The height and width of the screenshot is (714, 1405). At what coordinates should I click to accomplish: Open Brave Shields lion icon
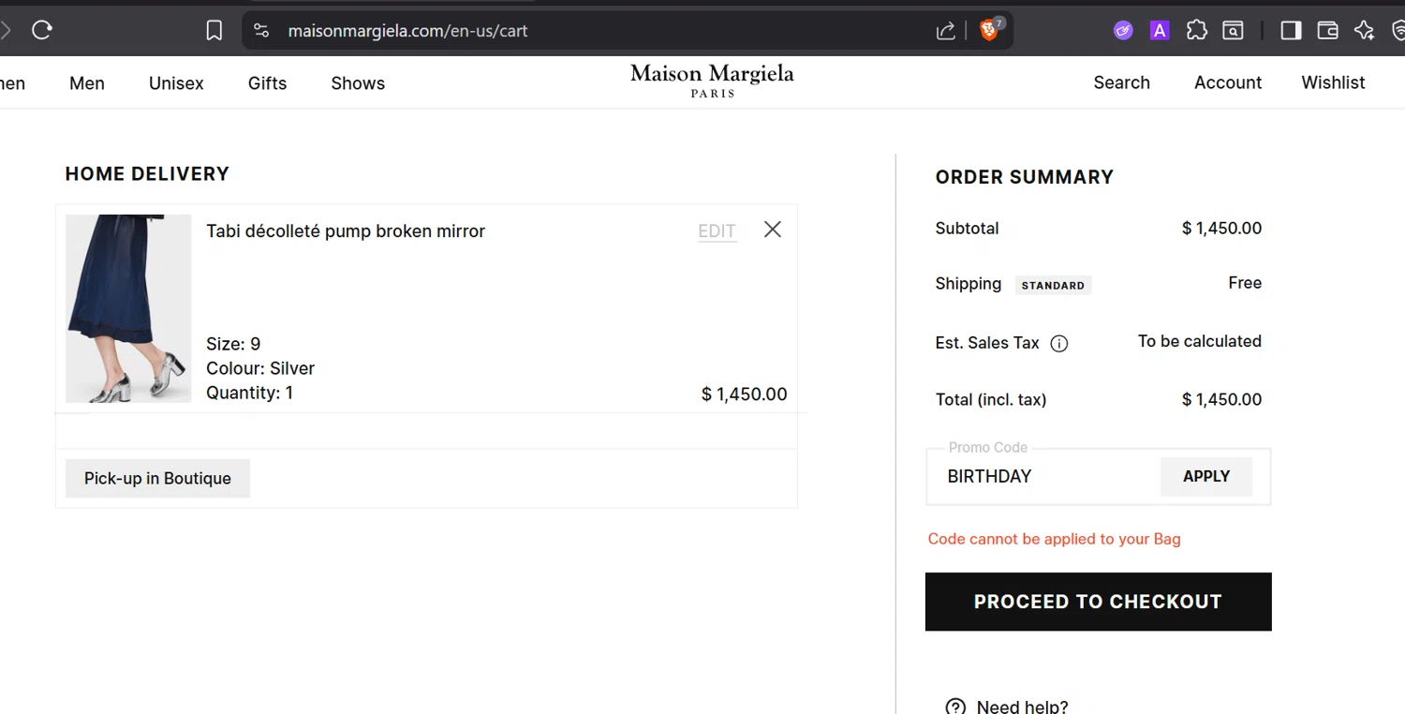[x=989, y=30]
